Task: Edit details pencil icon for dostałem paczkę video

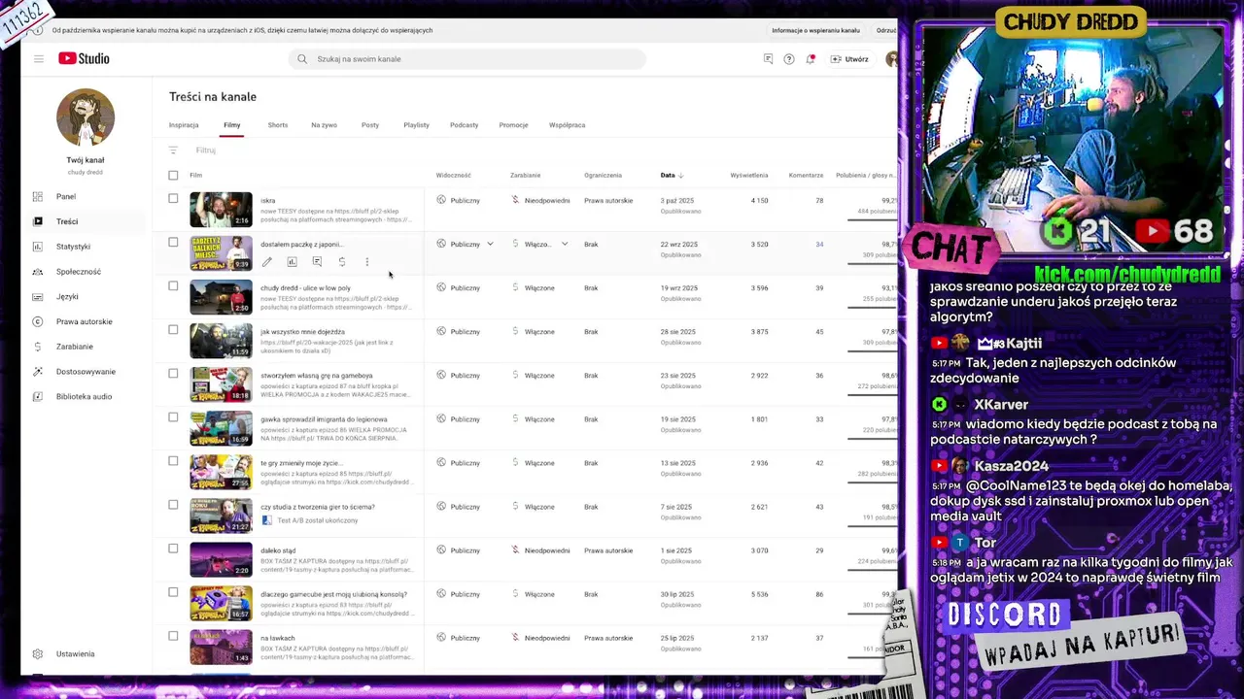Action: pos(267,262)
